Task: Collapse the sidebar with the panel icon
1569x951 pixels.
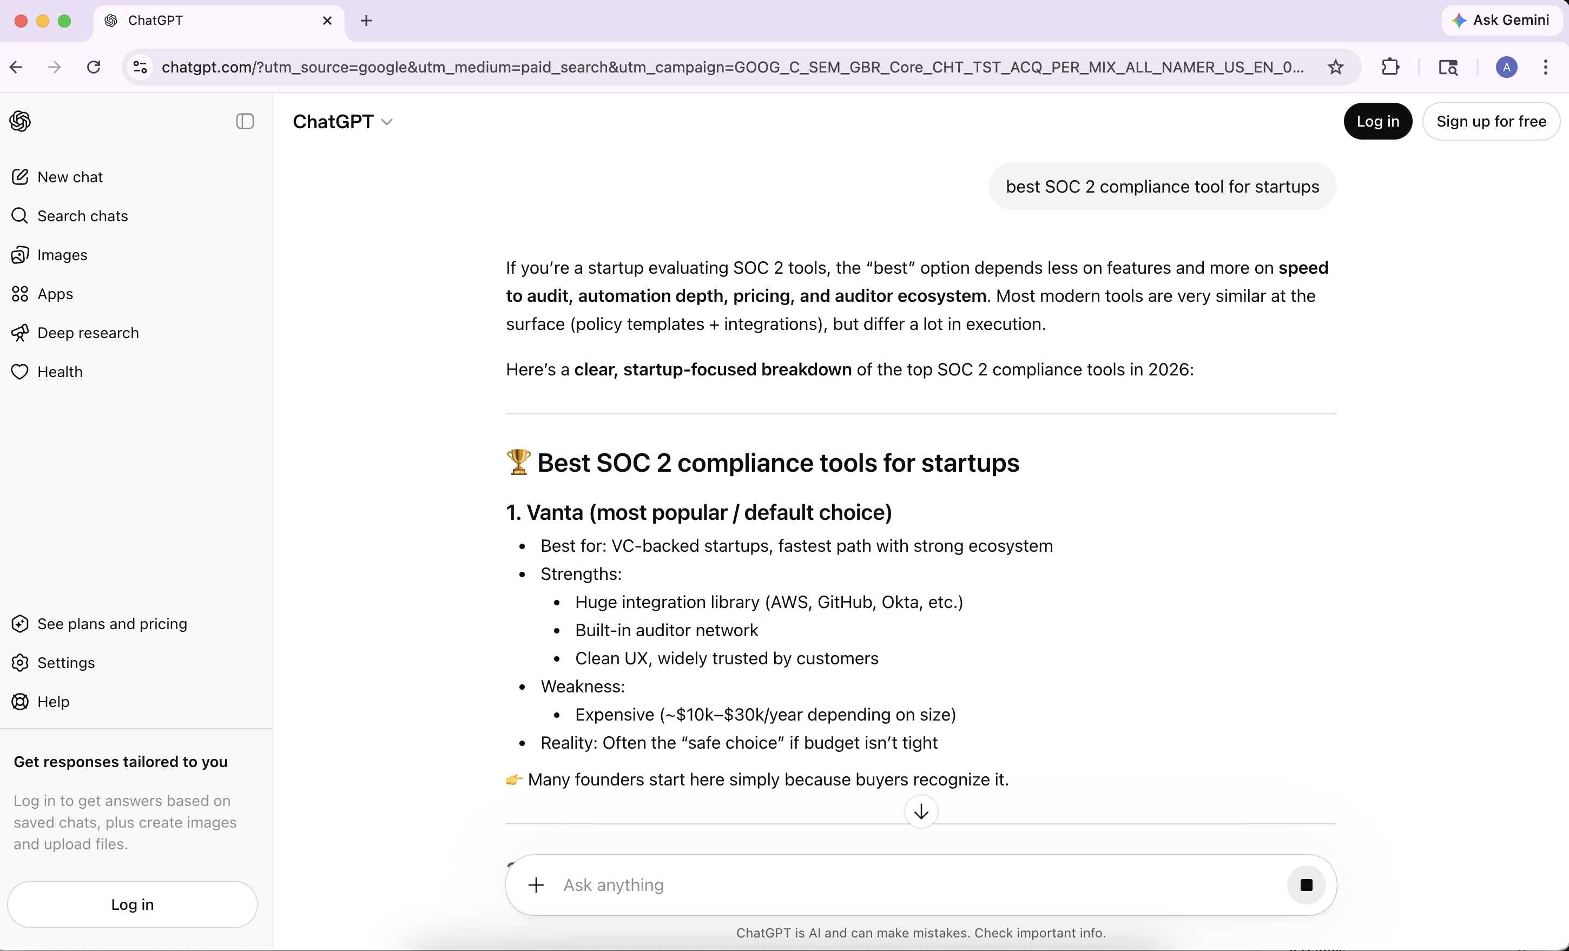Action: pyautogui.click(x=245, y=121)
